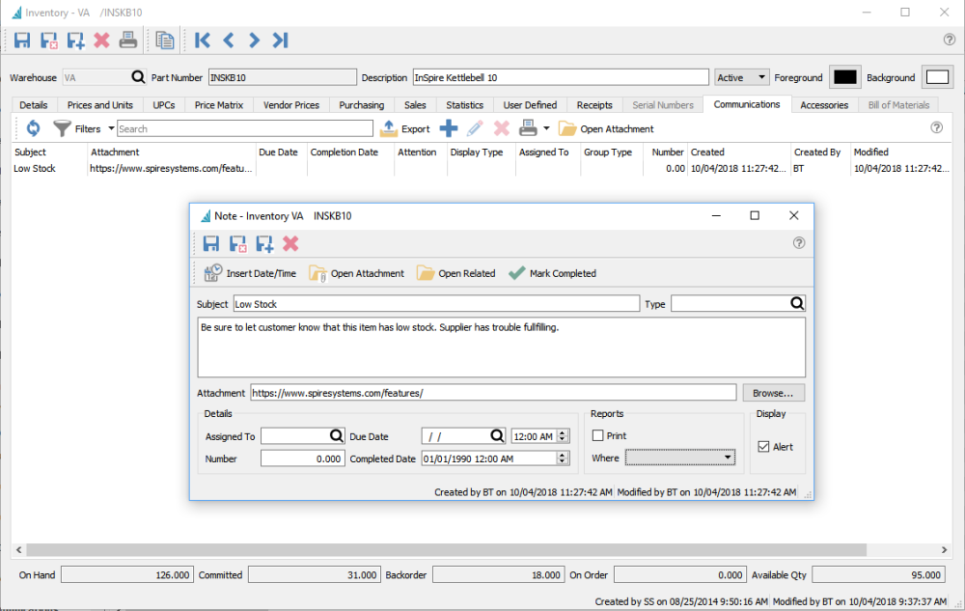Click Save and New in Inventory toolbar
The image size is (965, 611).
[x=75, y=41]
